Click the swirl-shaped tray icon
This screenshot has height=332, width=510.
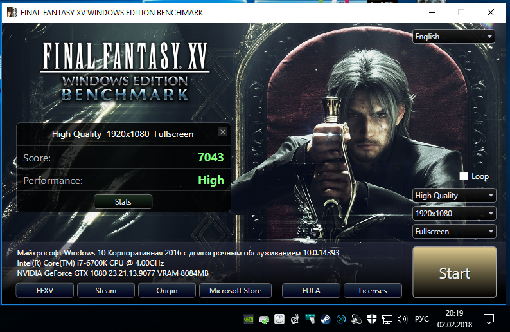pyautogui.click(x=295, y=319)
